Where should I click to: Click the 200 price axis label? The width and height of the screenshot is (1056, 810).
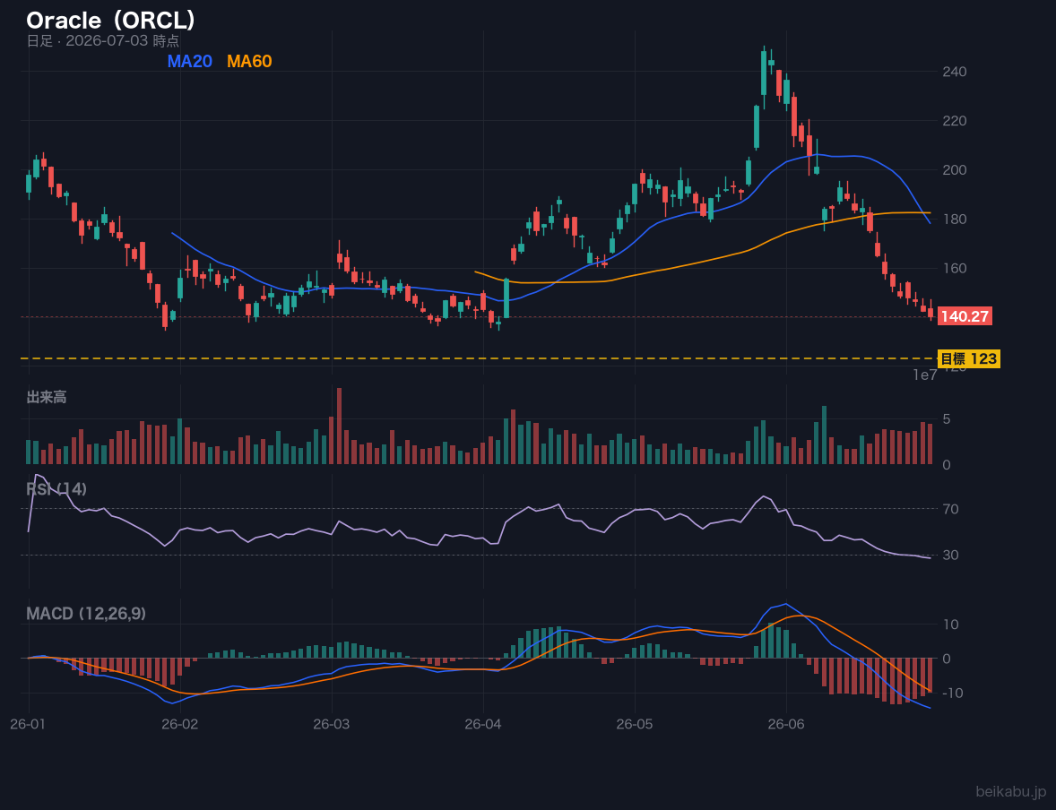coord(955,169)
